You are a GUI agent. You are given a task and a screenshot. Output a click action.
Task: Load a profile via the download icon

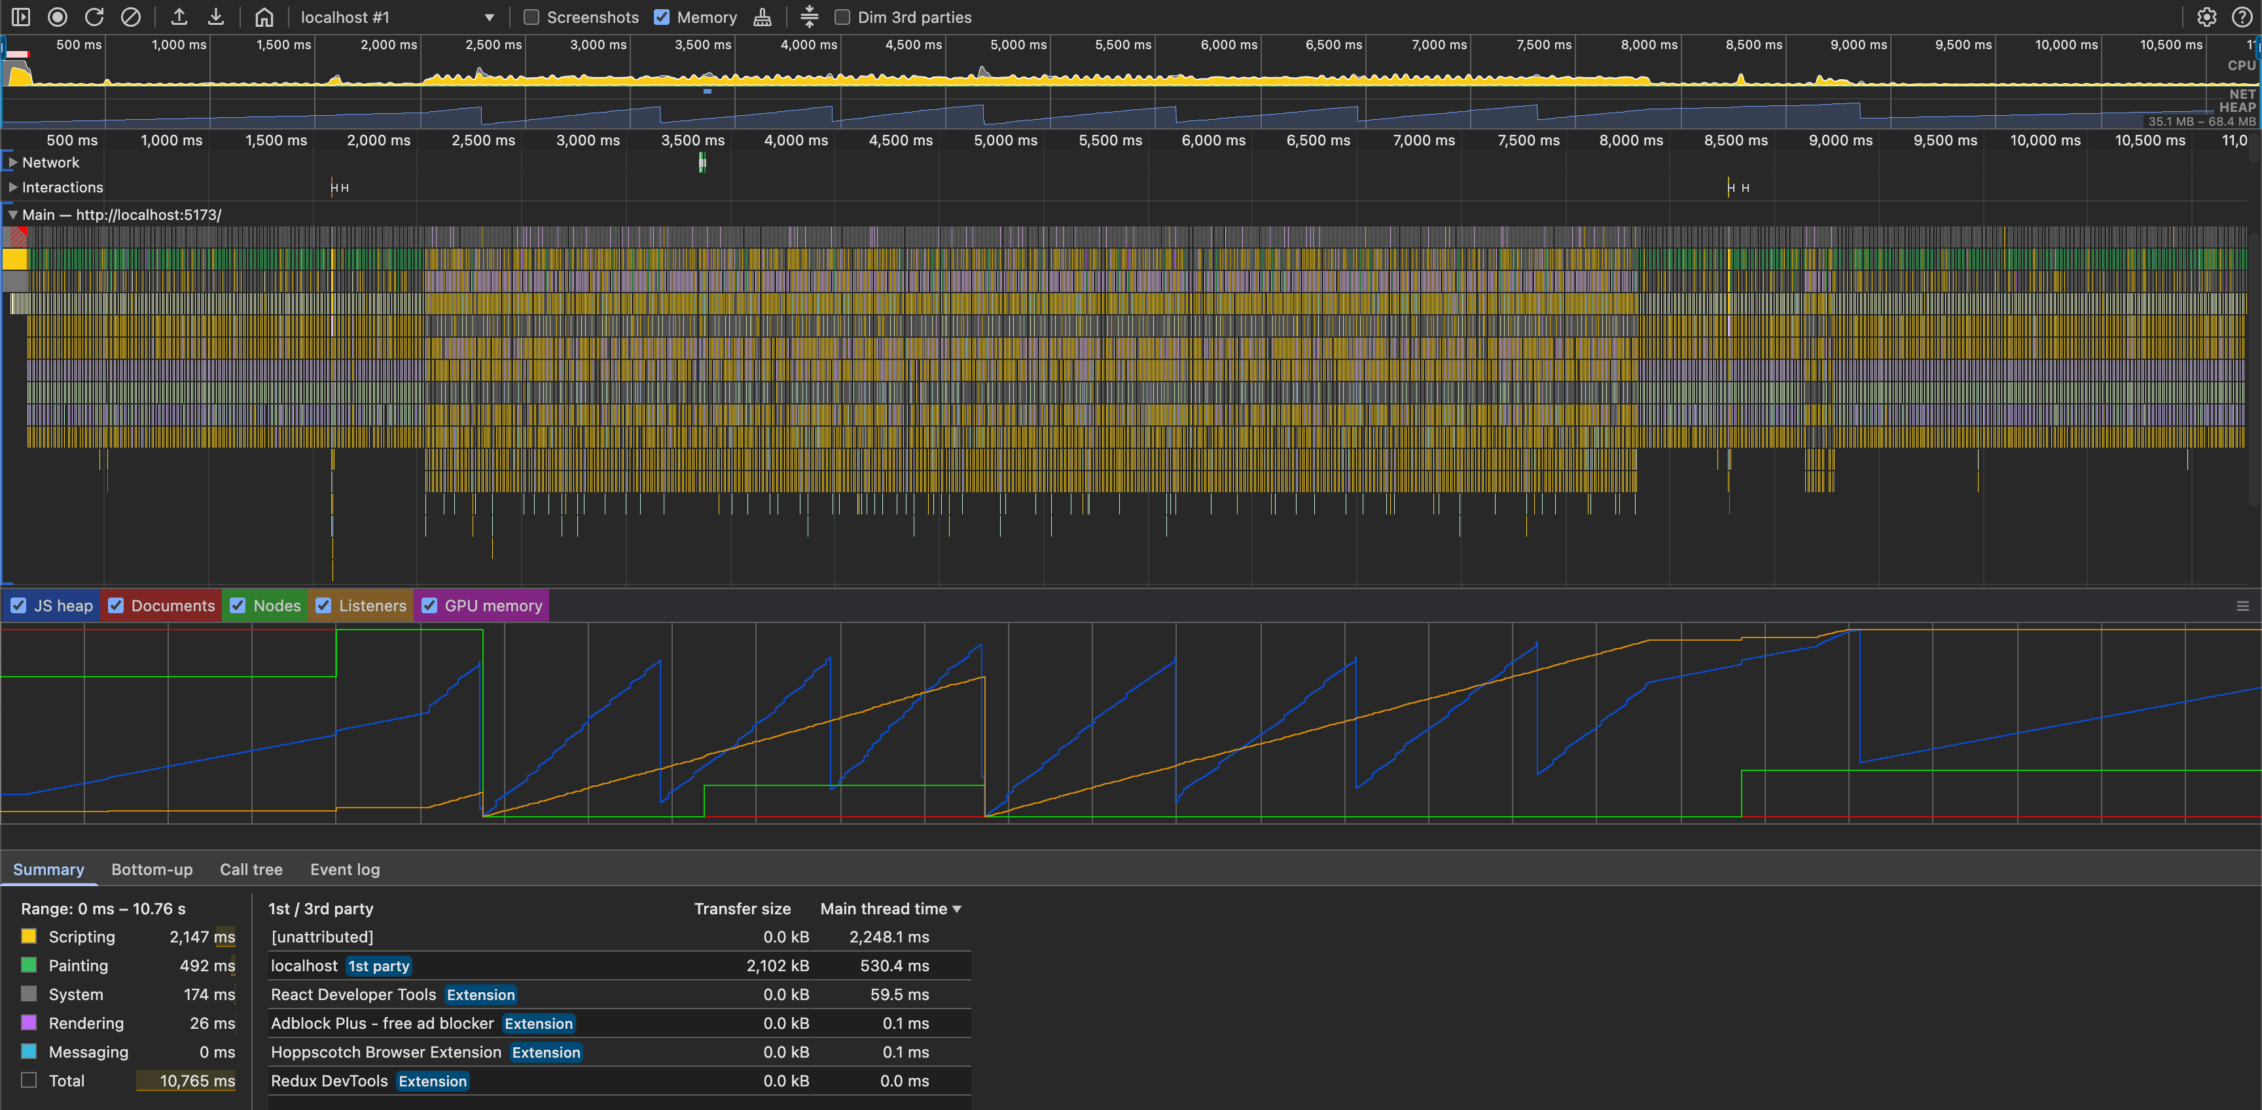click(x=215, y=16)
